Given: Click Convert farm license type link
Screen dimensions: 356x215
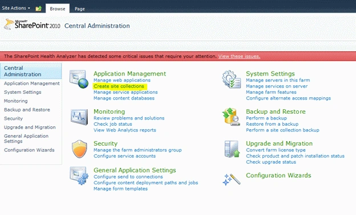Looking at the screenshot, I should point(276,150).
